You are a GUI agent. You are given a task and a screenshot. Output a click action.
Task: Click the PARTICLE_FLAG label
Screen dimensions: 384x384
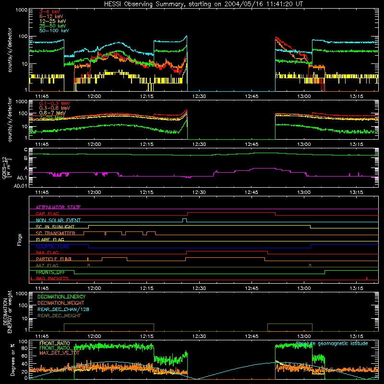click(54, 259)
